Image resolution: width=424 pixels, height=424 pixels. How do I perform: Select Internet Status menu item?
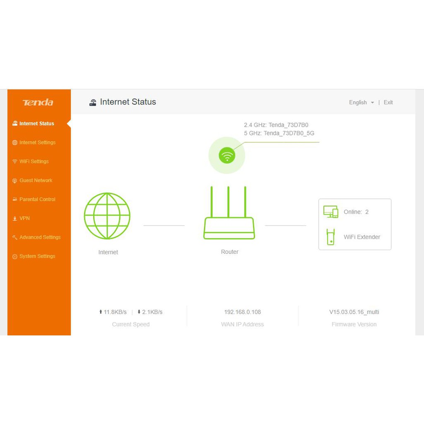tap(36, 123)
